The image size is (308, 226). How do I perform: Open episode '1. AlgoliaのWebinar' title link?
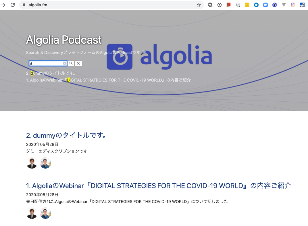159,186
